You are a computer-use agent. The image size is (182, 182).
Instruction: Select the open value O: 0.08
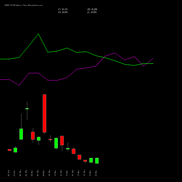[x=63, y=12]
